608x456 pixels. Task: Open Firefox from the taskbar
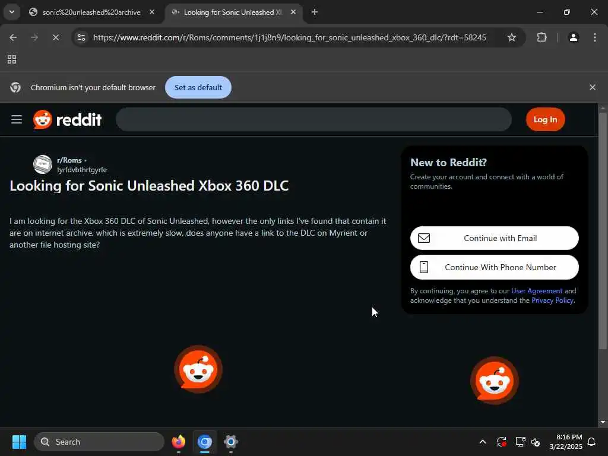click(x=178, y=442)
